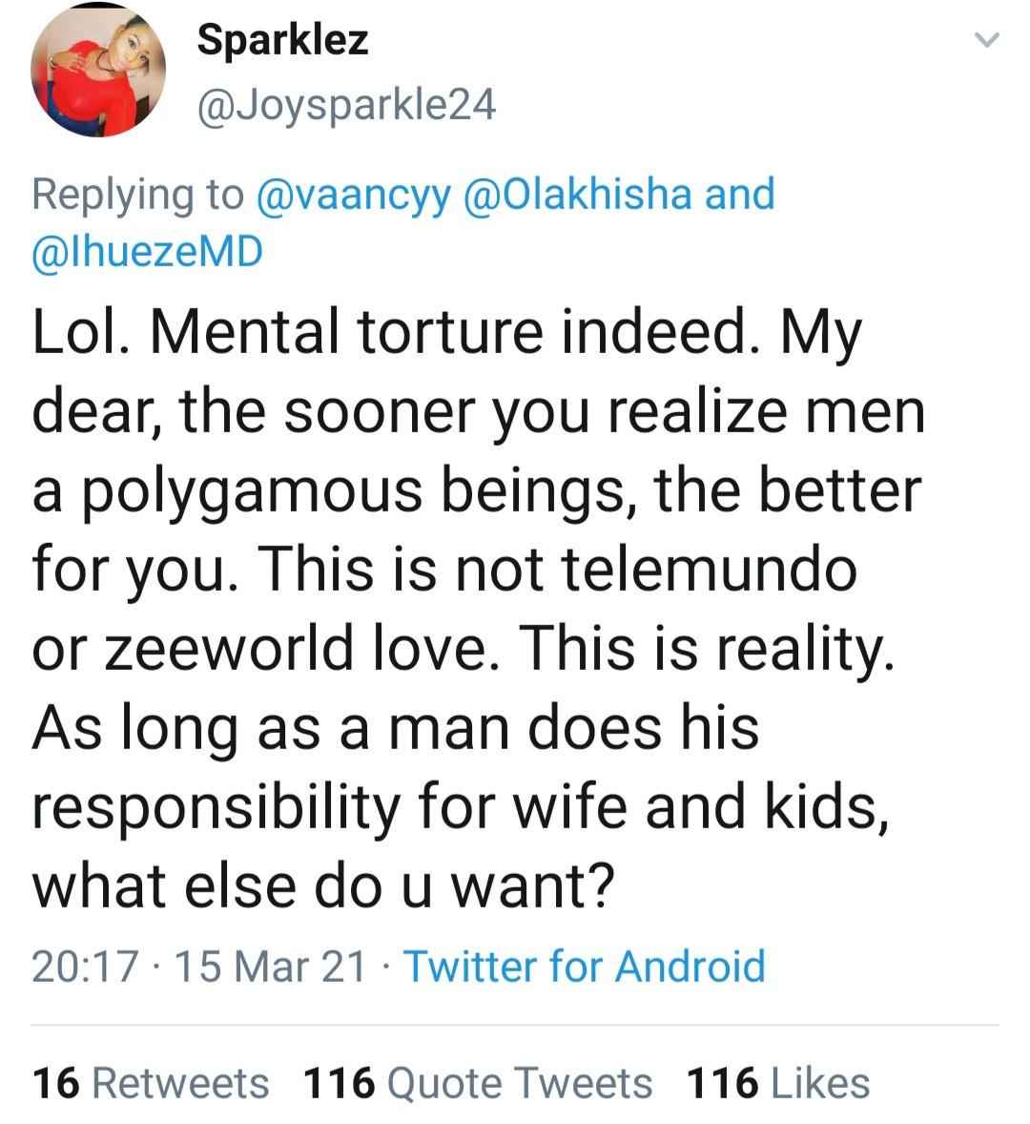Open the @Olakhisha mention
The height and width of the screenshot is (1124, 1030).
point(578,193)
